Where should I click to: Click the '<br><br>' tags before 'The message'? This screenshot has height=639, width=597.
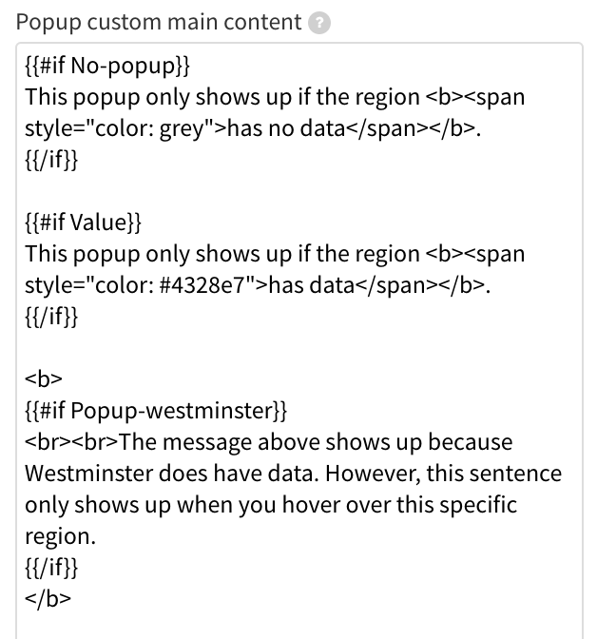pos(71,442)
